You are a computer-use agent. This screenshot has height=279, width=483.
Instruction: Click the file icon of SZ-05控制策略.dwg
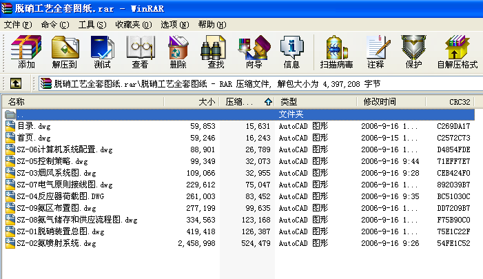[x=10, y=161]
